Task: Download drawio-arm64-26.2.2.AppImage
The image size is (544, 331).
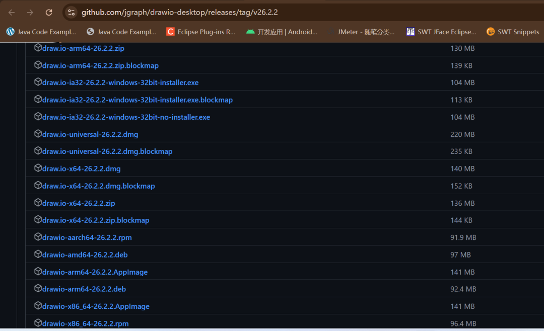Action: coord(95,272)
